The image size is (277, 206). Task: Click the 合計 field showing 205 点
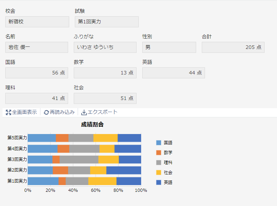coord(233,47)
